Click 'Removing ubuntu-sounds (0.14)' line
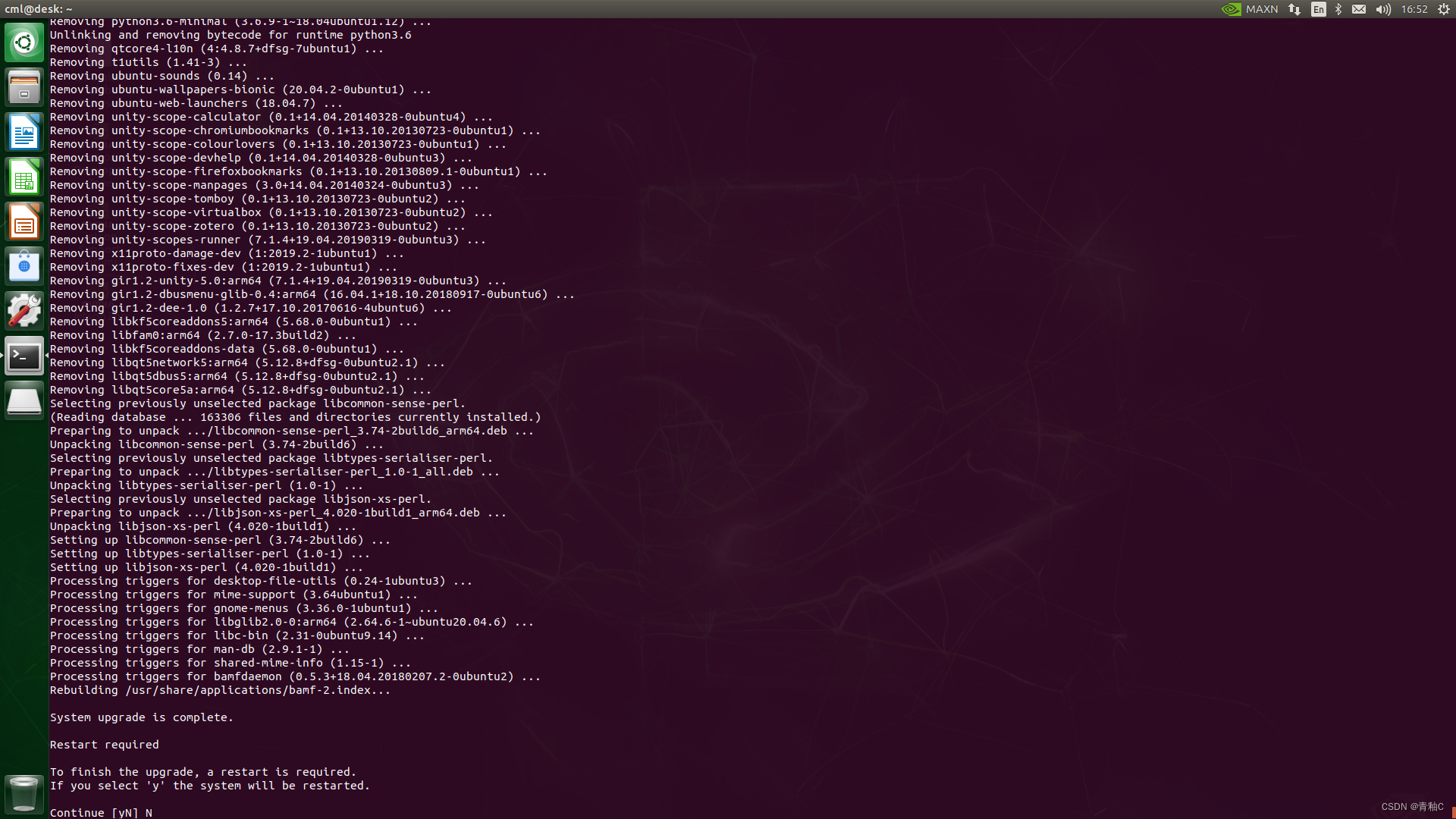This screenshot has height=819, width=1456. pos(162,76)
